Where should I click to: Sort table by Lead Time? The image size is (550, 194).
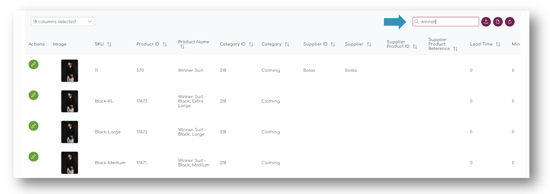(x=498, y=44)
